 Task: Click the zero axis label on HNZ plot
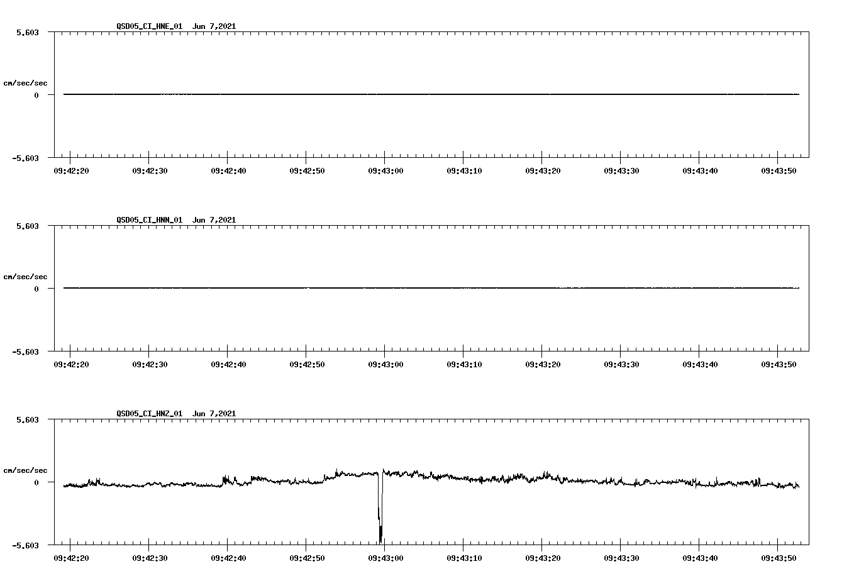[x=36, y=482]
